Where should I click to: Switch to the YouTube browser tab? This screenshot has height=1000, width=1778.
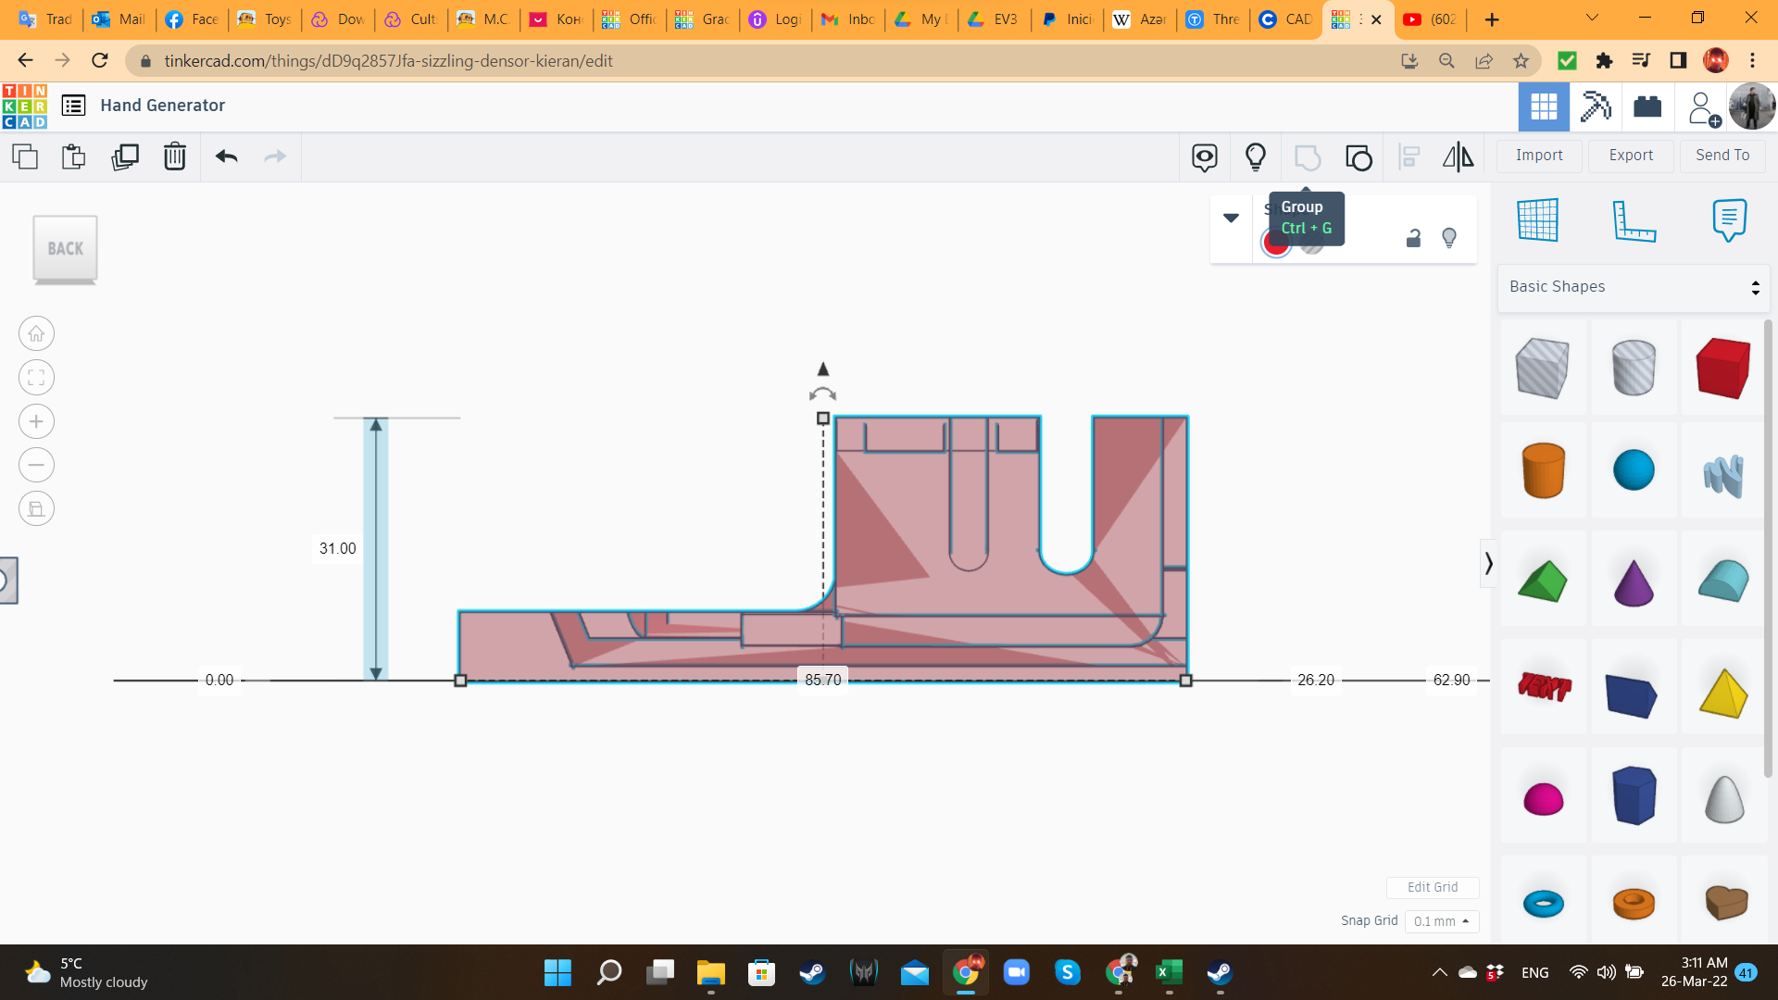click(1431, 19)
